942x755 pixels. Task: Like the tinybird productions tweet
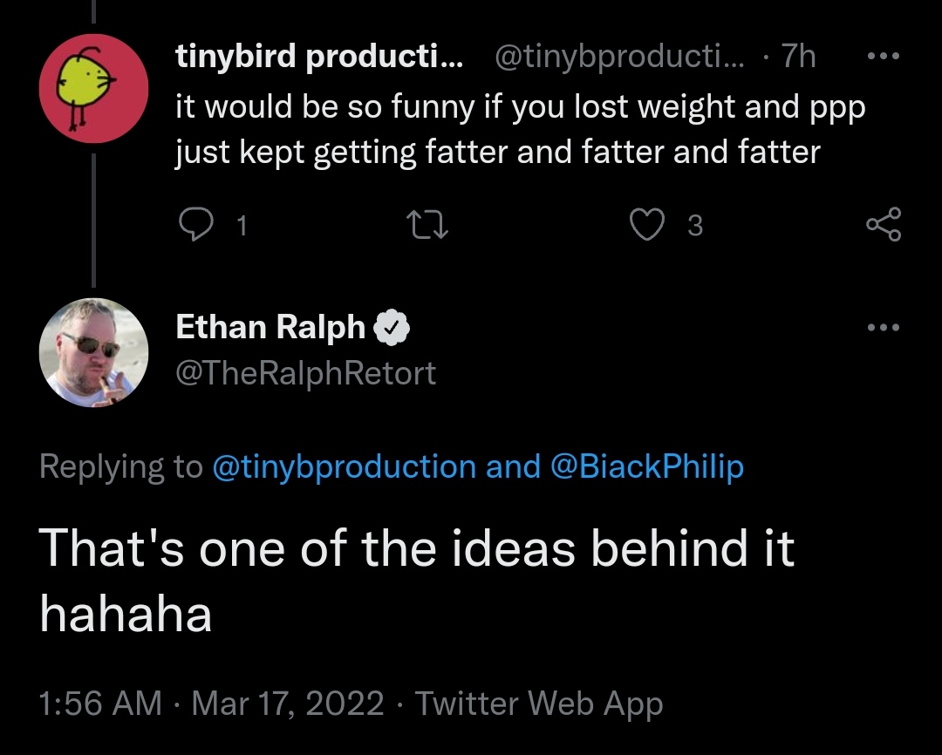click(647, 225)
